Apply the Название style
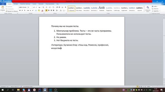Image resolution: width=165 pixels, height=92 pixels. pyautogui.click(x=102, y=9)
